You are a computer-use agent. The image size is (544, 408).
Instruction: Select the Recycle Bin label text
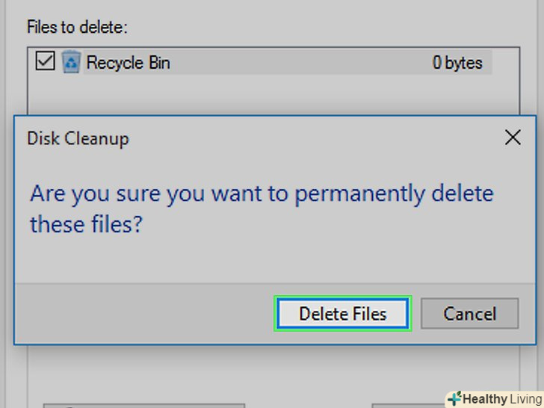coord(128,63)
